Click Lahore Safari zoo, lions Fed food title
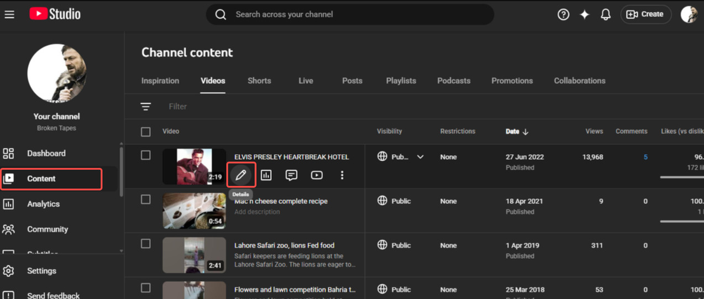 284,245
